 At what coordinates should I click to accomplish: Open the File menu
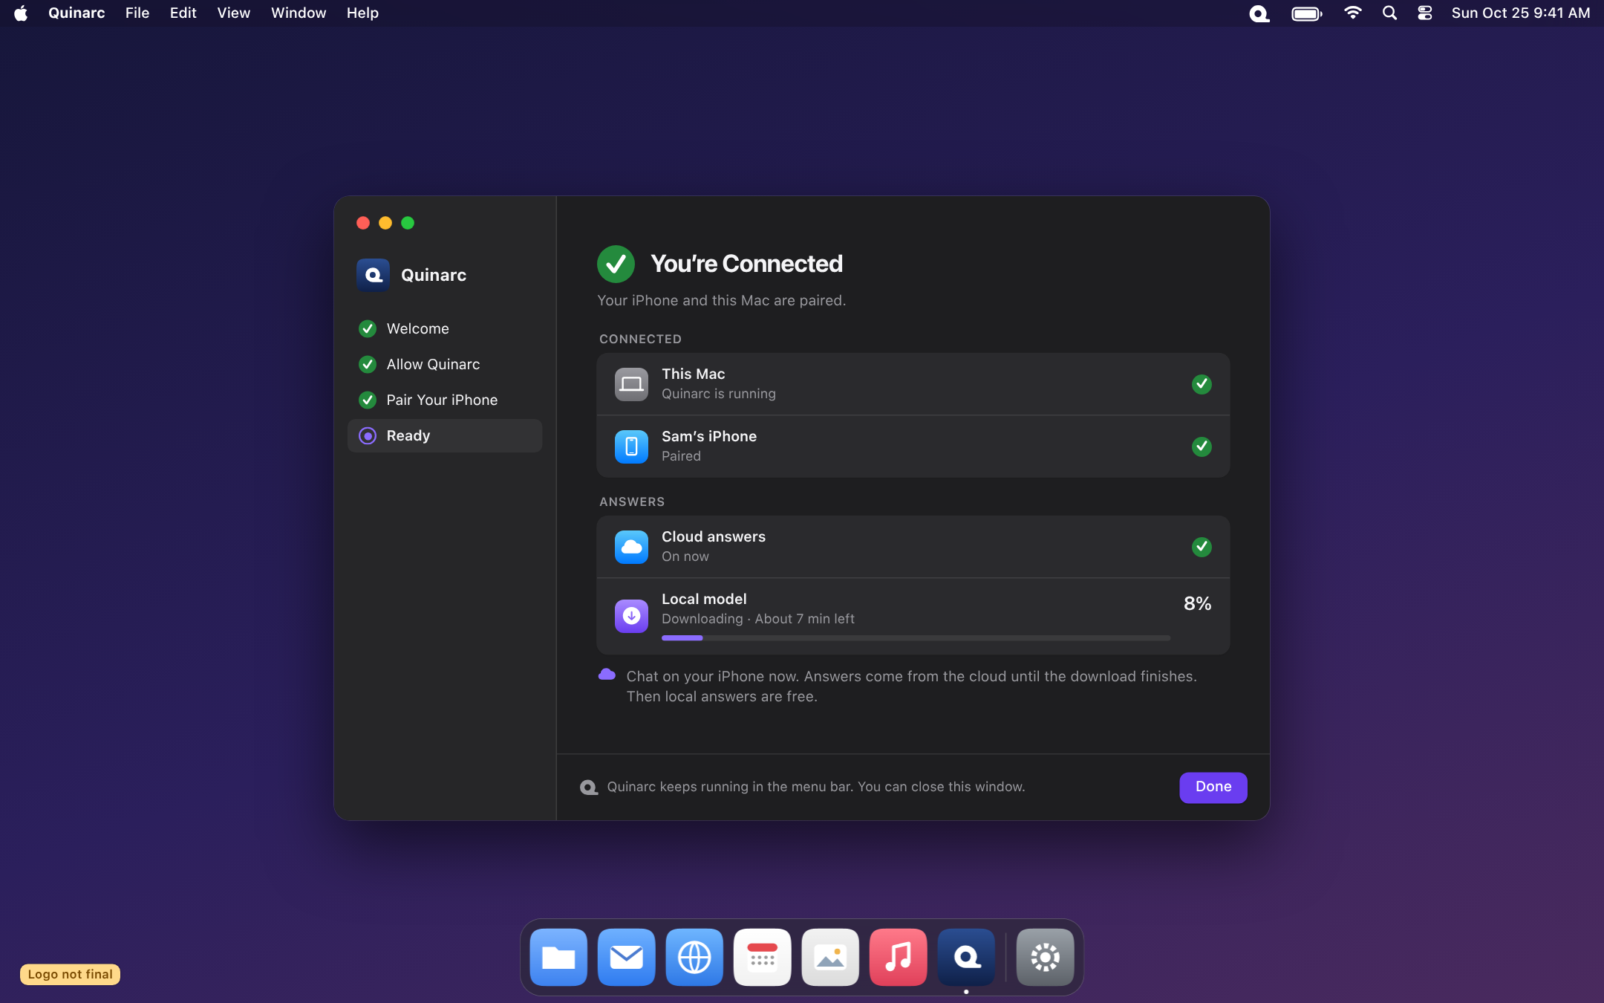[137, 13]
